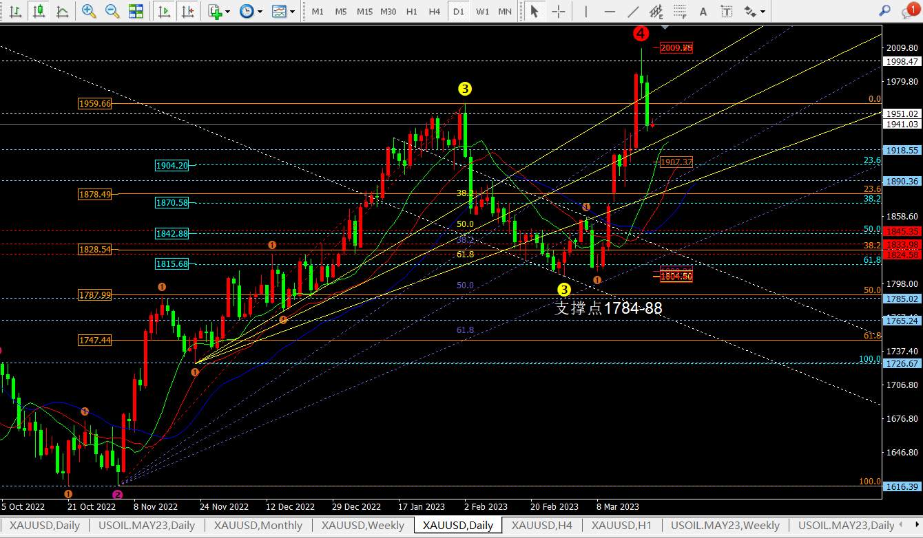Open the add indicators list
Image resolution: width=923 pixels, height=538 pixels.
(215, 11)
